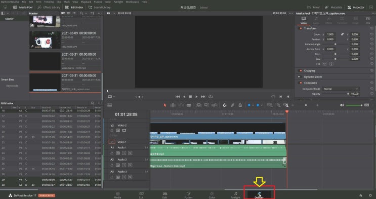Toggle Cropping section enable switch

pyautogui.click(x=301, y=71)
